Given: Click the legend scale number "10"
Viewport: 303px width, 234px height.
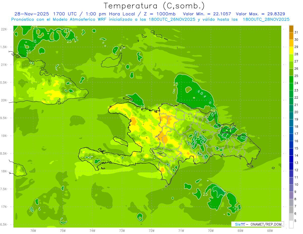Looking at the screenshot, I should point(296,185).
